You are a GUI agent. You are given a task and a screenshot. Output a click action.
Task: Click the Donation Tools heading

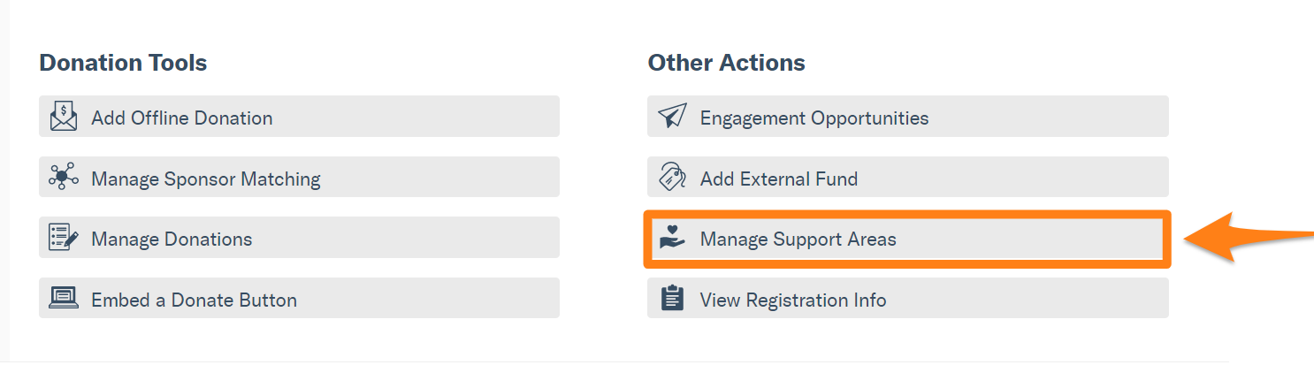123,64
